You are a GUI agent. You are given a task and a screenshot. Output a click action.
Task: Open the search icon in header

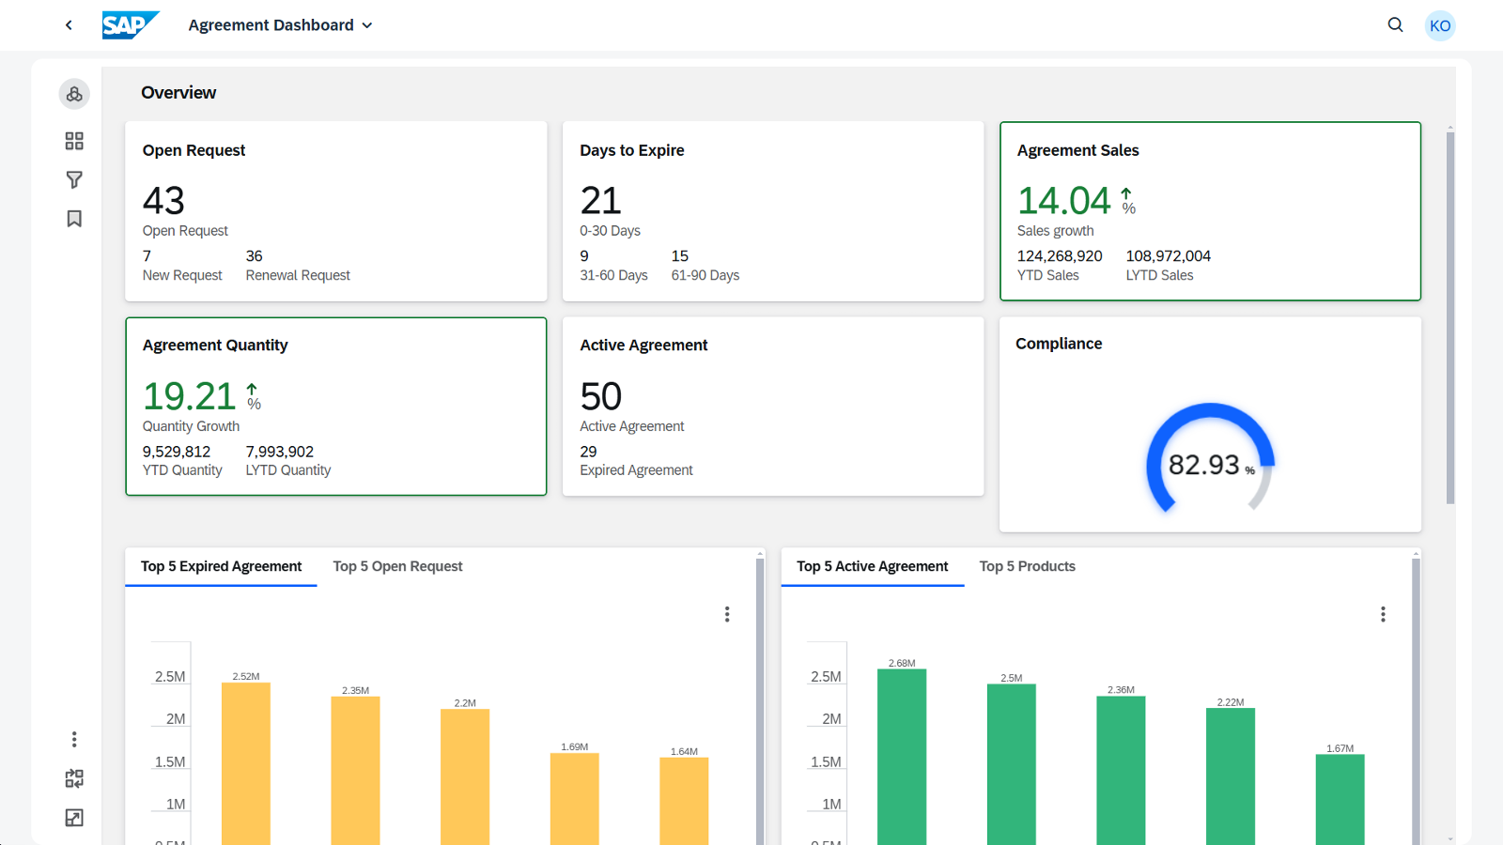1395,25
